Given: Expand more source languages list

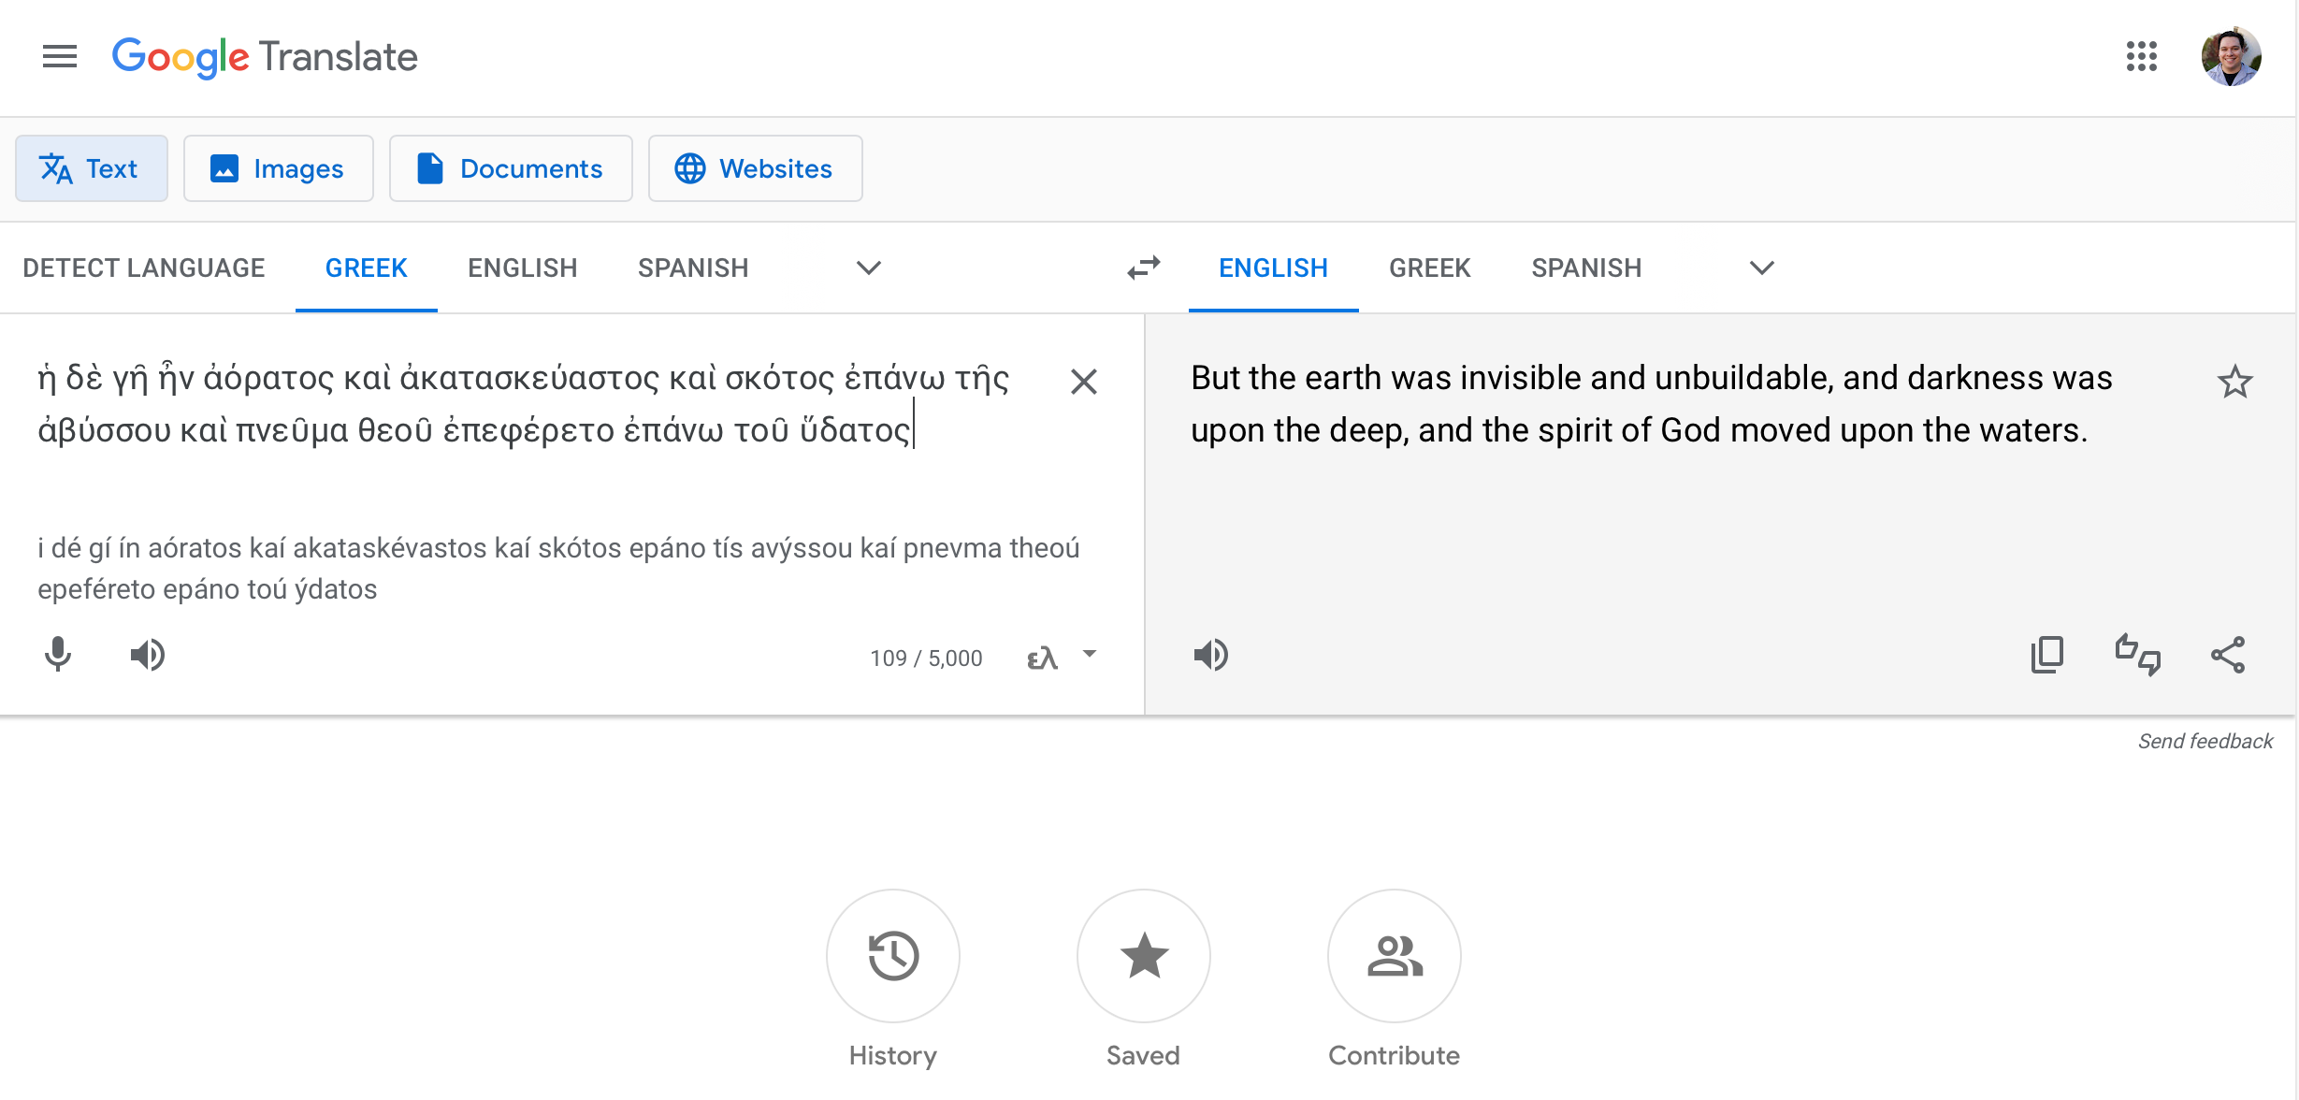Looking at the screenshot, I should [x=868, y=268].
